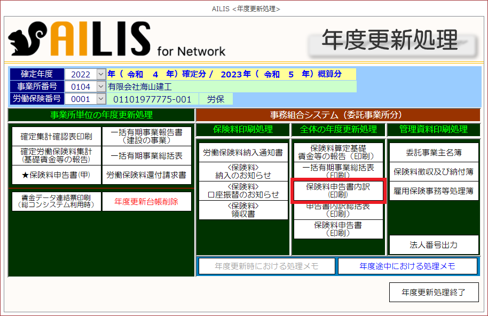Open 口座振替のお知らせ button
The width and height of the screenshot is (488, 316).
243,191
